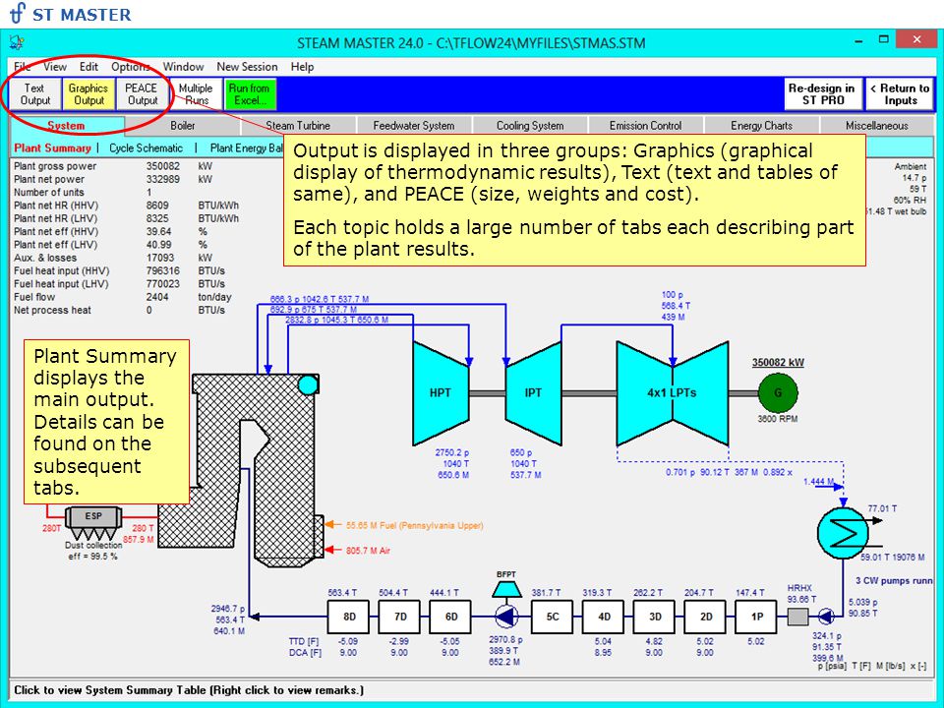Click feedwater heater 3D
Screen dimensions: 944x708
tap(655, 617)
